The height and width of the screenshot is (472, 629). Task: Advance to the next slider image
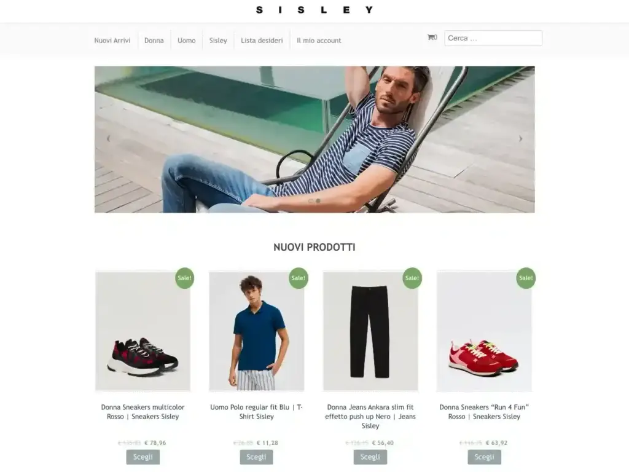pyautogui.click(x=521, y=139)
